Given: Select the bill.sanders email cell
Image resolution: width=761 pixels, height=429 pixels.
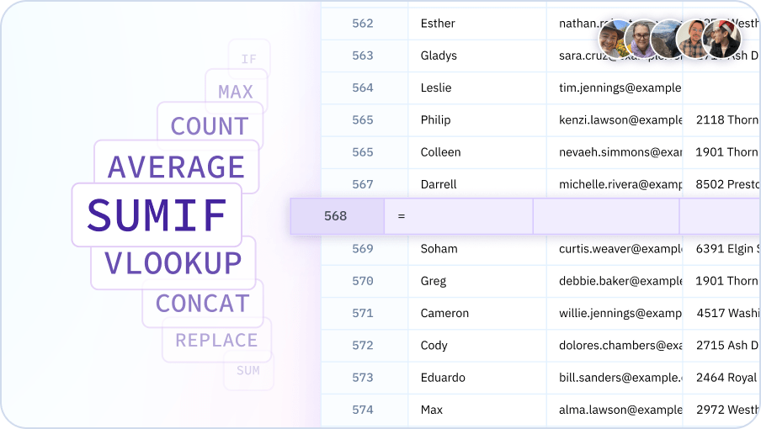Looking at the screenshot, I should [615, 378].
